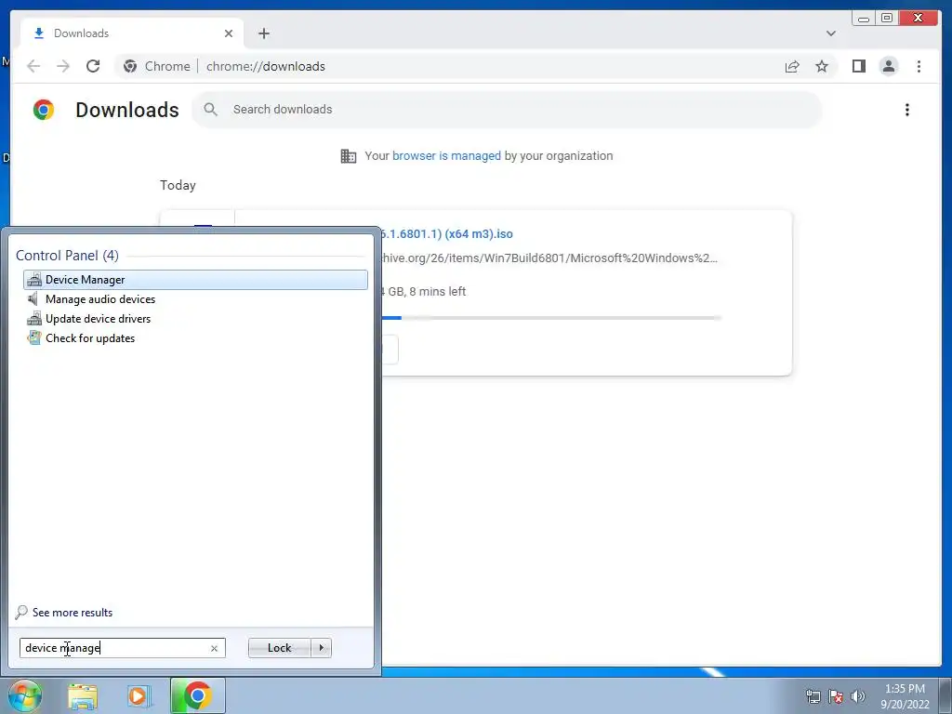Click the Search downloads field
This screenshot has width=952, height=714.
(507, 110)
